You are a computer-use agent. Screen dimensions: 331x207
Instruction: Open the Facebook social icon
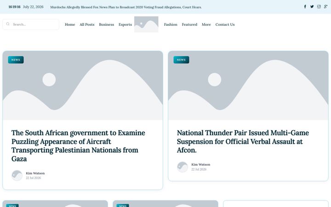(305, 6)
